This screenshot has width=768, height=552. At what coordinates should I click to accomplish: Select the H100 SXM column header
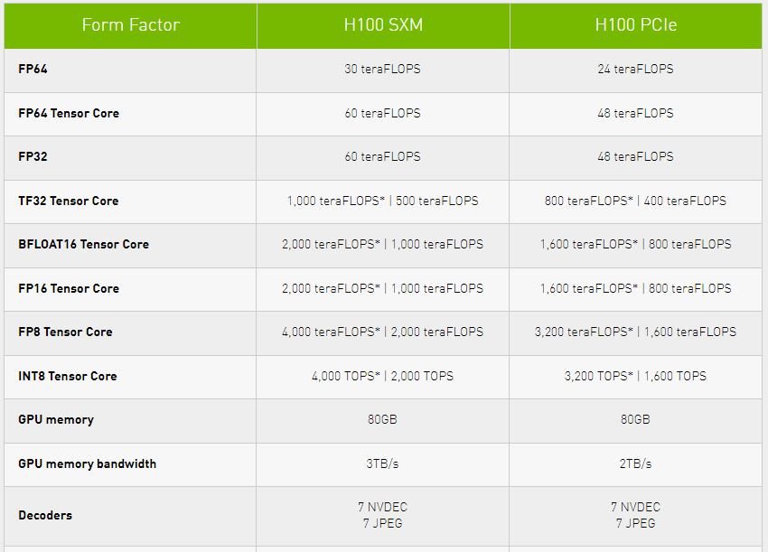tap(382, 25)
